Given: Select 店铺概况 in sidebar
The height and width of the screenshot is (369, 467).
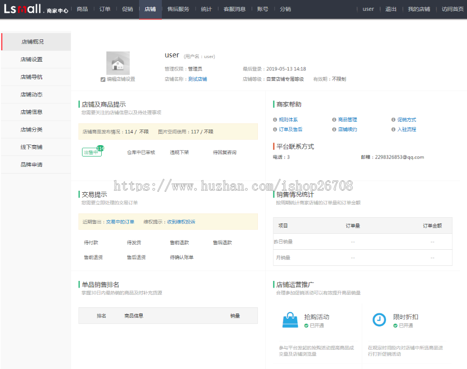Looking at the screenshot, I should pos(36,41).
